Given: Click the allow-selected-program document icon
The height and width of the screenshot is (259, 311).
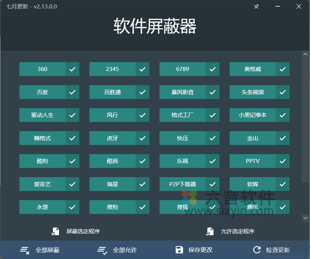Looking at the screenshot, I should click(x=210, y=231).
